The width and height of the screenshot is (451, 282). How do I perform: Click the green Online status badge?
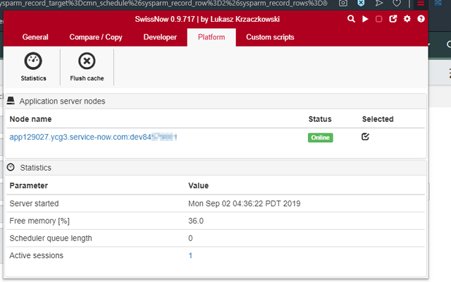coord(321,137)
